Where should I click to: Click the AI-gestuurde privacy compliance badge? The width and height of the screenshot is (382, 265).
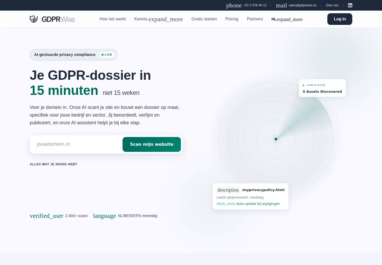tap(73, 55)
